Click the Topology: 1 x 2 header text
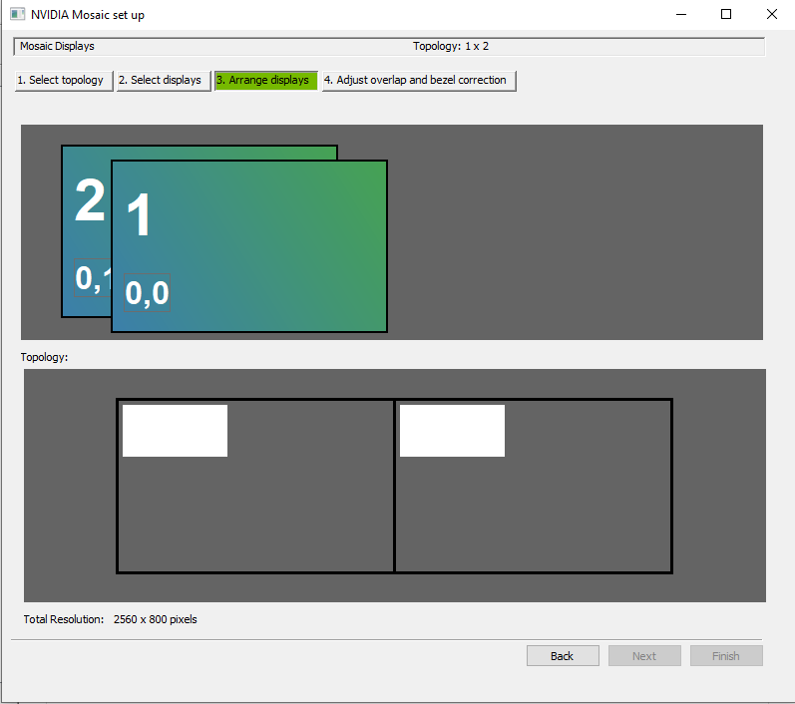 pyautogui.click(x=451, y=46)
